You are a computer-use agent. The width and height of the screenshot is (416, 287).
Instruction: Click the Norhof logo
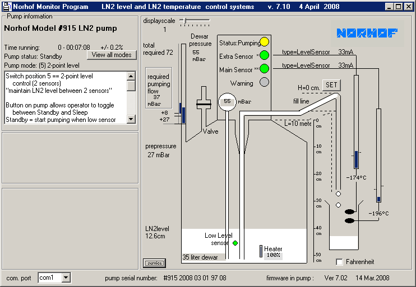coord(367,33)
